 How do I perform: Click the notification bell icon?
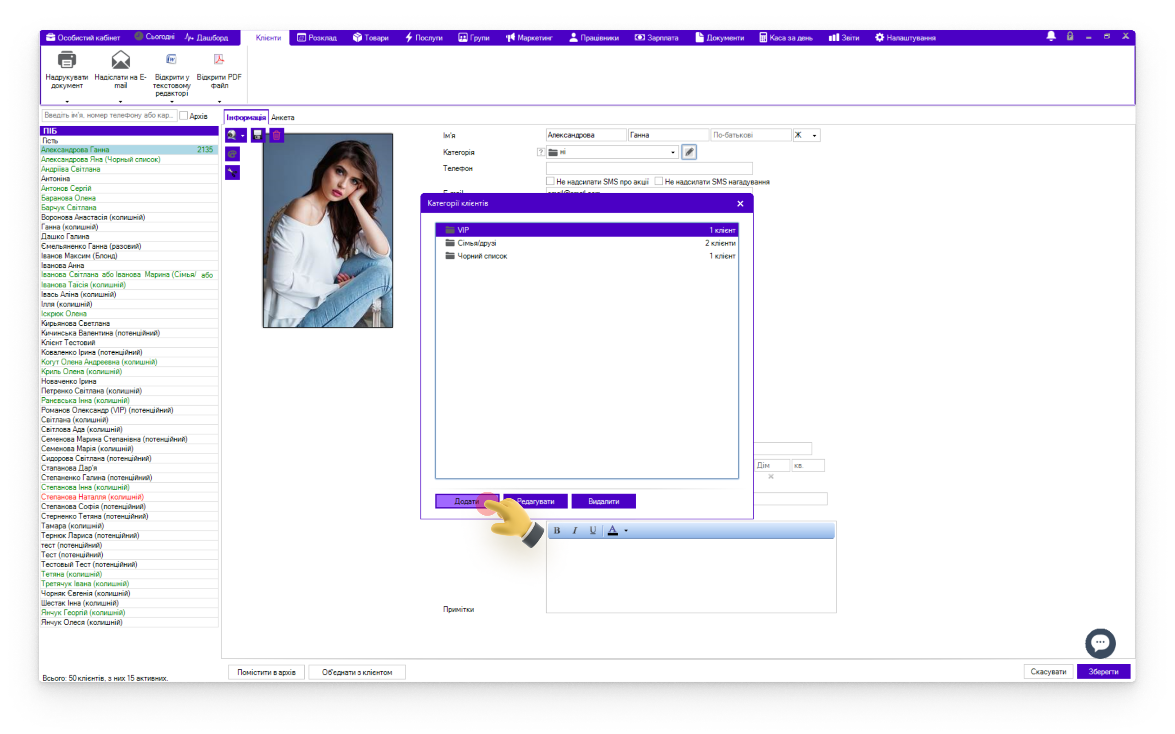pos(1051,36)
